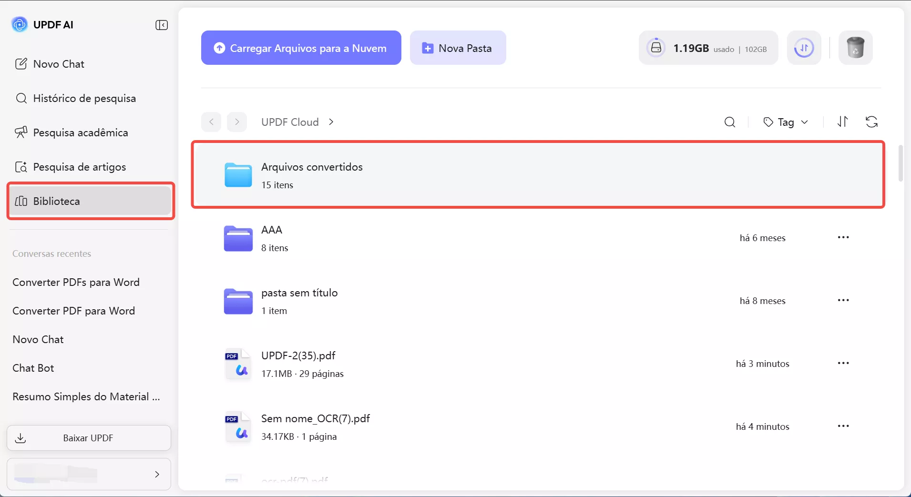Open more options for pasta sem título
The image size is (911, 497).
(843, 300)
